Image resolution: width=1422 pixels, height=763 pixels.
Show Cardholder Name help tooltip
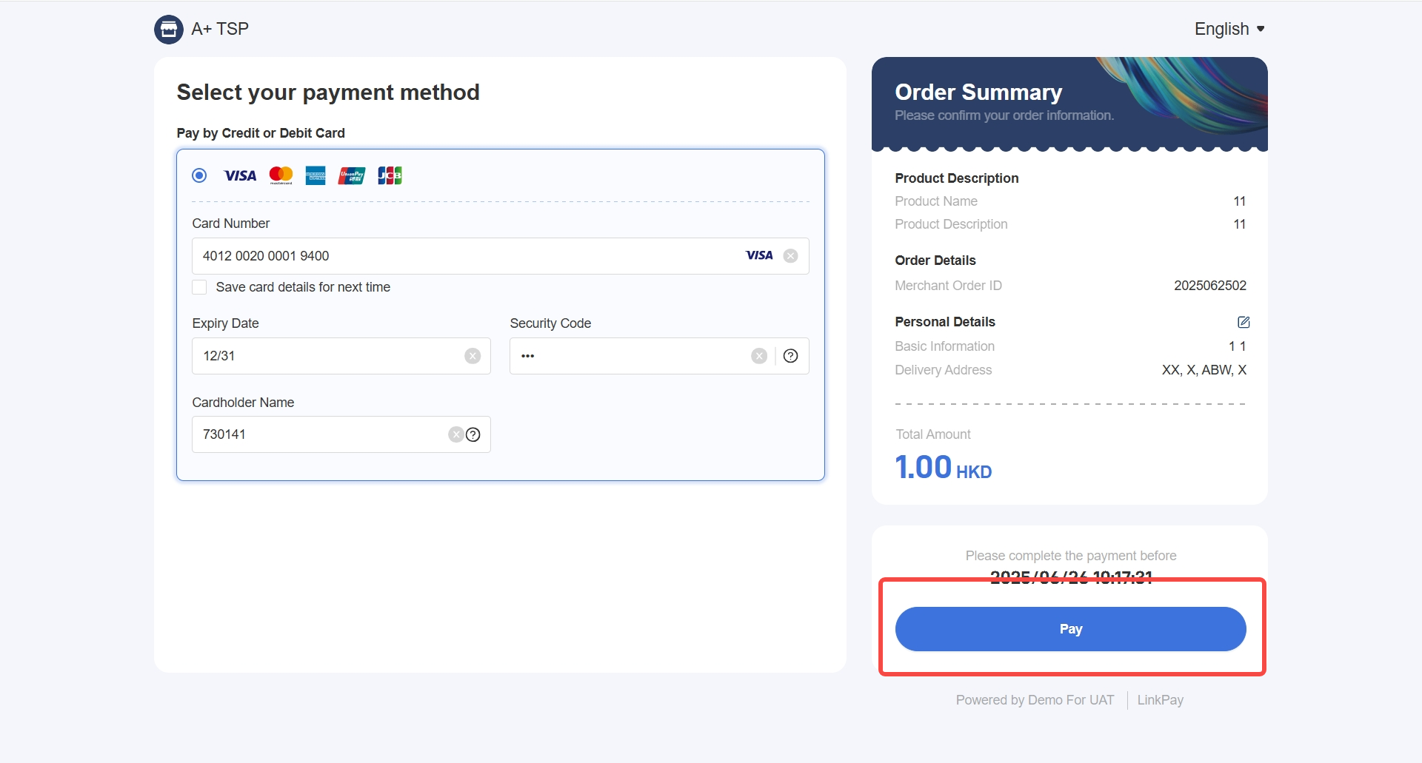click(473, 434)
